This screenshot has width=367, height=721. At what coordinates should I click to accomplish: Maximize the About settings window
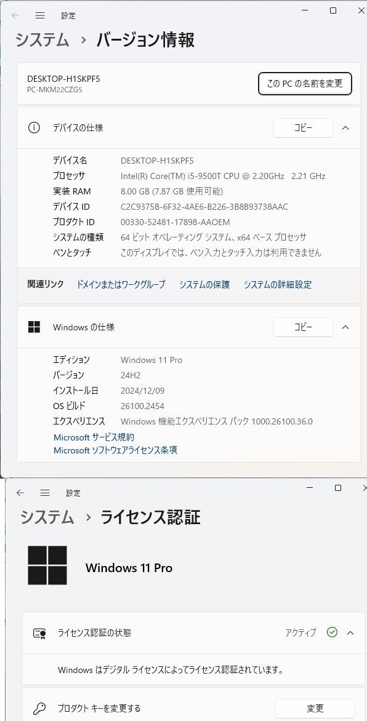pyautogui.click(x=333, y=10)
